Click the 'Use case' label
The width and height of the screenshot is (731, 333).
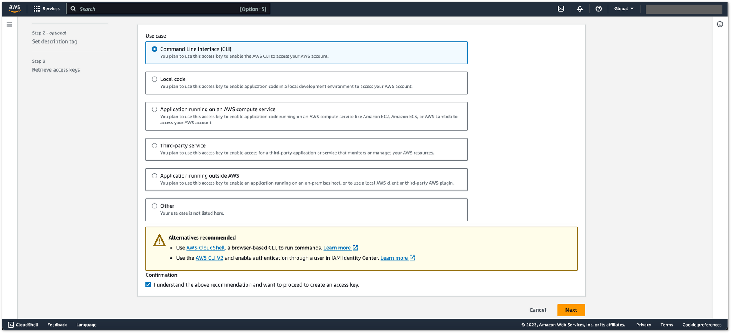156,36
